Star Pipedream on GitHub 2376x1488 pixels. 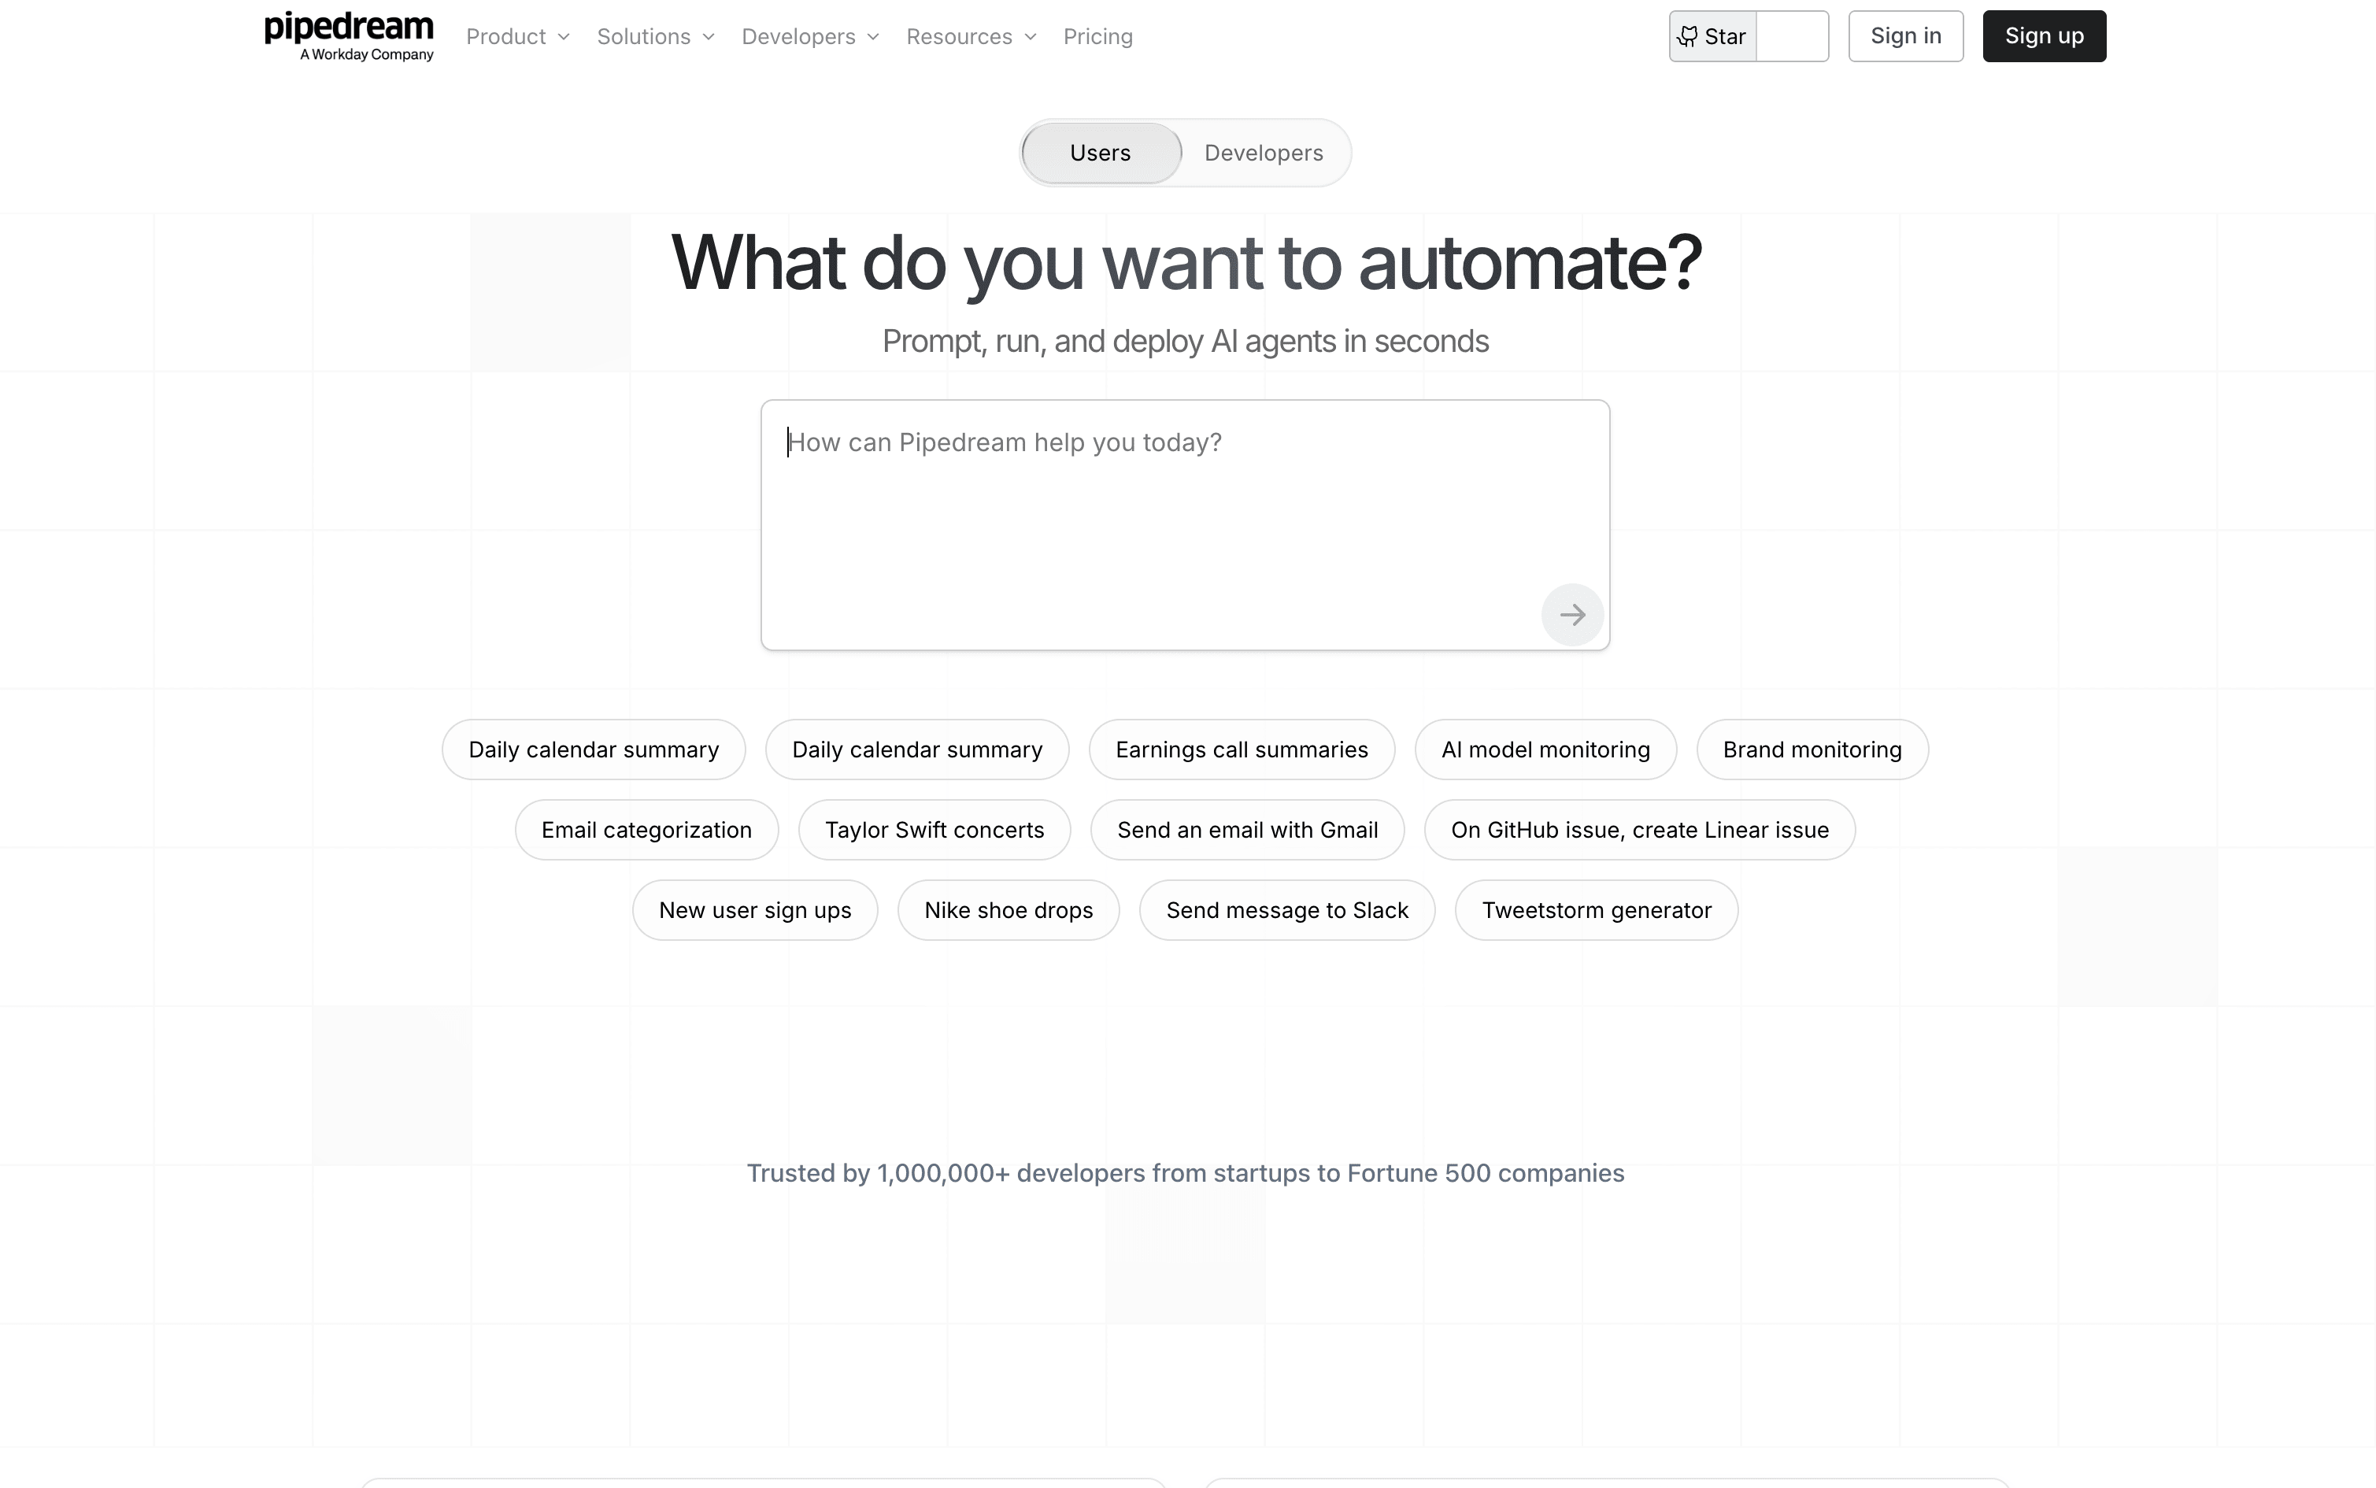coord(1713,36)
